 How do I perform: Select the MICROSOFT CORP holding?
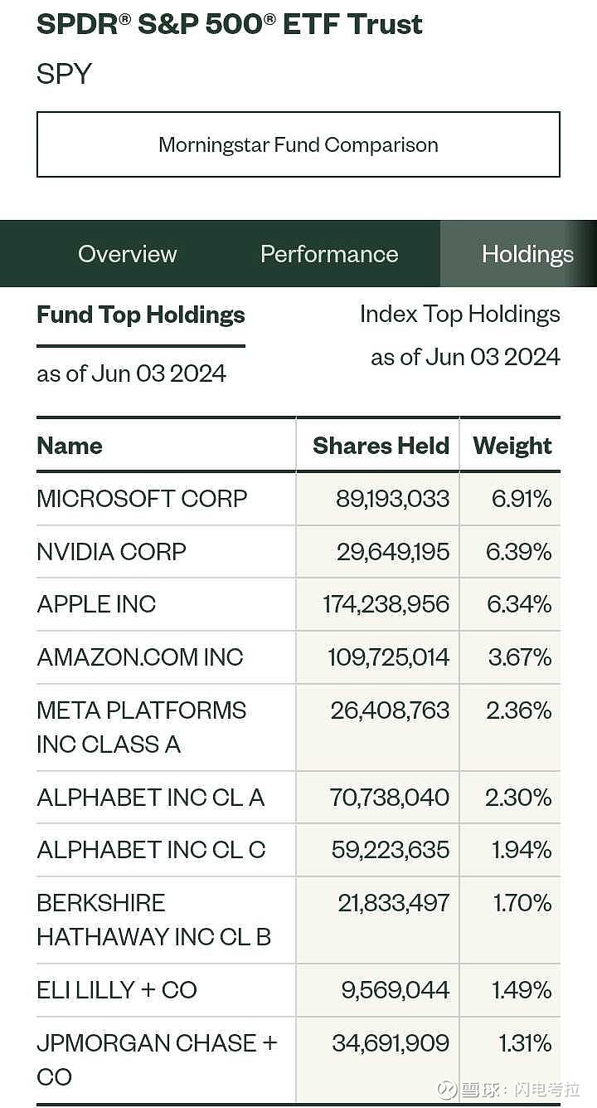[142, 499]
